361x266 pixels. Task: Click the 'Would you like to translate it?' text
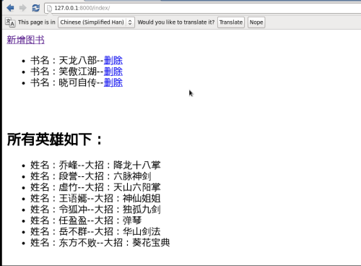pyautogui.click(x=176, y=22)
